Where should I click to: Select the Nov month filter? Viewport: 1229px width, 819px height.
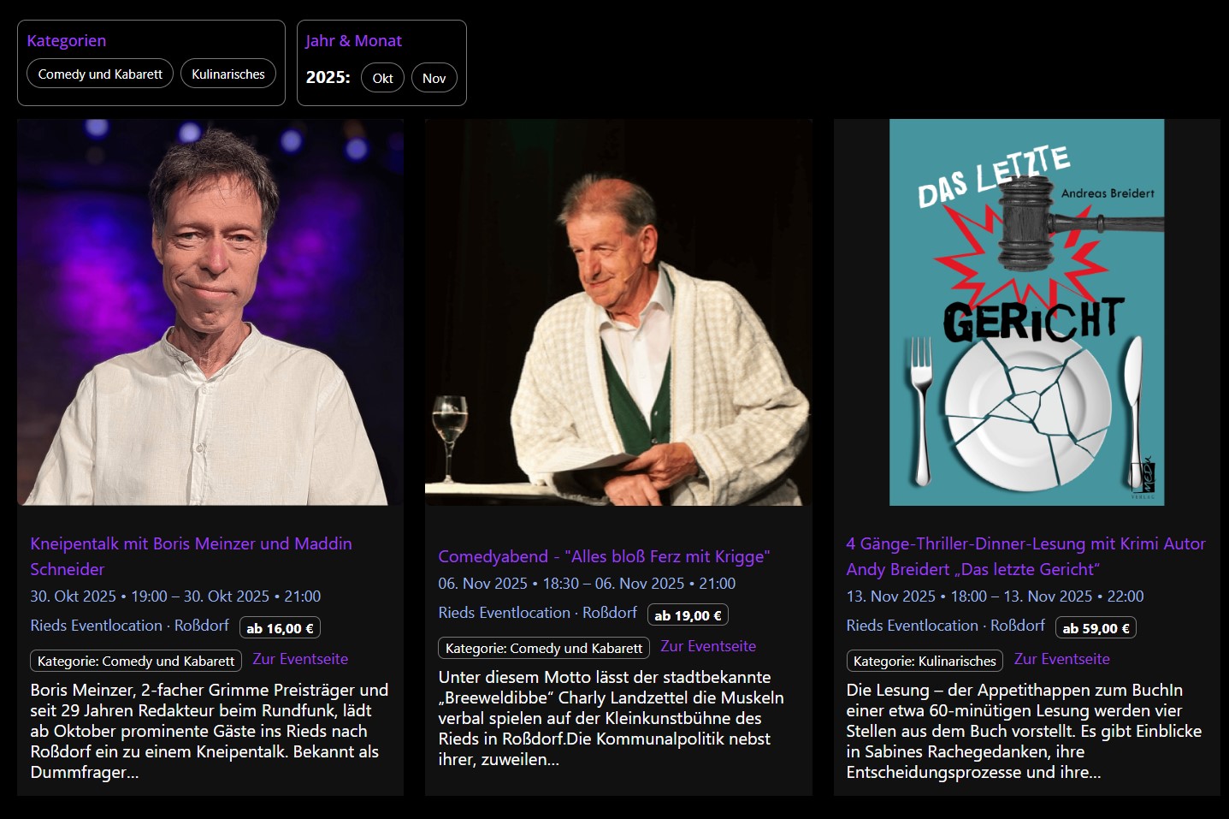coord(434,78)
